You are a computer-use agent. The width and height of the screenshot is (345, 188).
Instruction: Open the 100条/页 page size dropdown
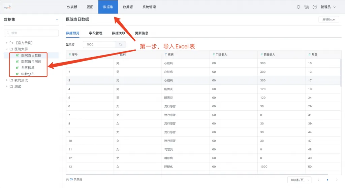click(299, 180)
